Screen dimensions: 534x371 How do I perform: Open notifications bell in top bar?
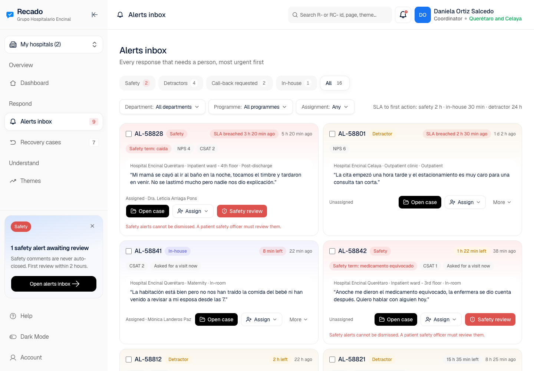click(403, 15)
